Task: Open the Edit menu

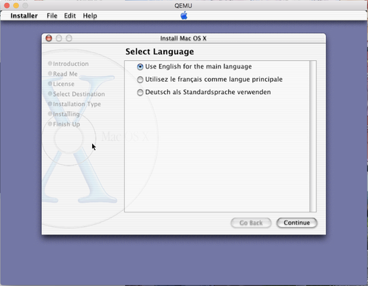Action: pos(70,15)
